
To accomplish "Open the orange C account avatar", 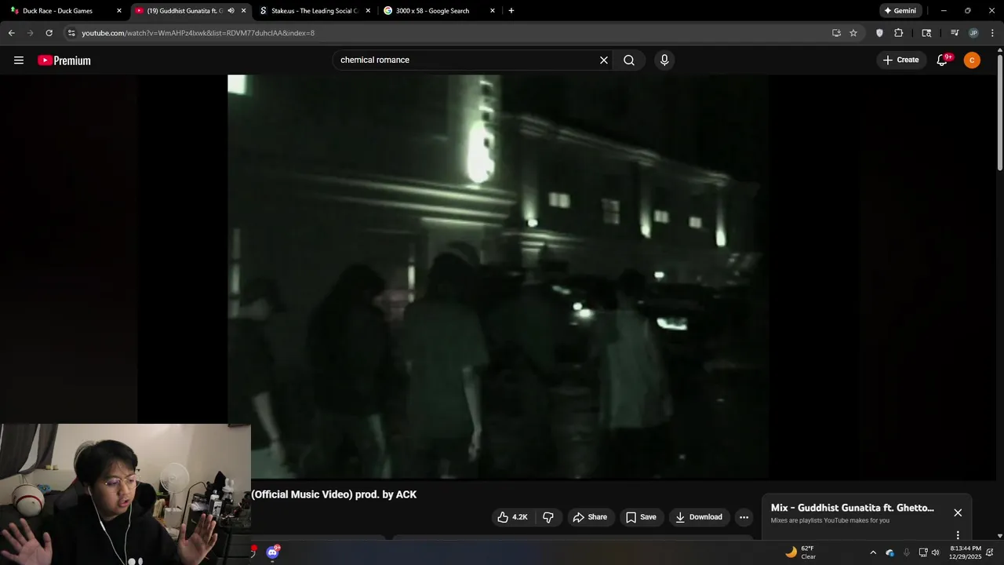I will point(972,60).
